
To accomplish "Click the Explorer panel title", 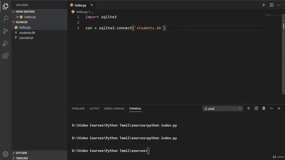I will (x=22, y=5).
